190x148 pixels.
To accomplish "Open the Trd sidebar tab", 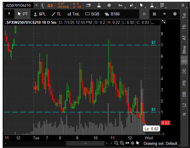I will pos(184,16).
